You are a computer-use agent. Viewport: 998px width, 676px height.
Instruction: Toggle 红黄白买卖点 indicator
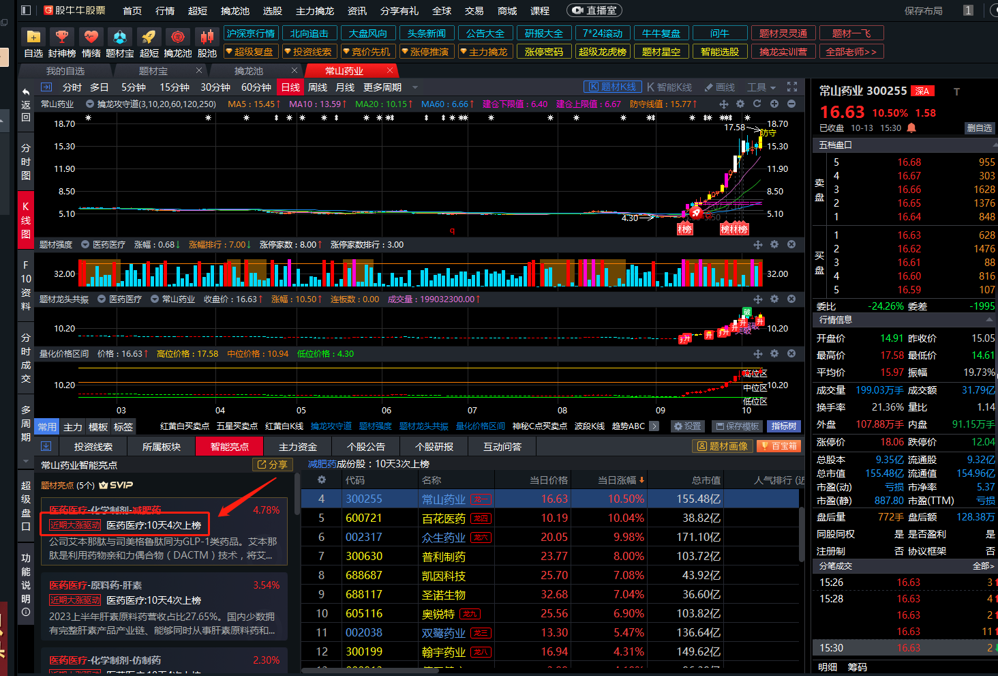pos(184,426)
